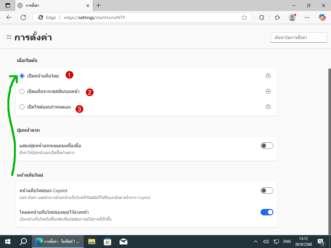Select 'เปิดหน้าแท็บใหม่' radio option

[22, 76]
